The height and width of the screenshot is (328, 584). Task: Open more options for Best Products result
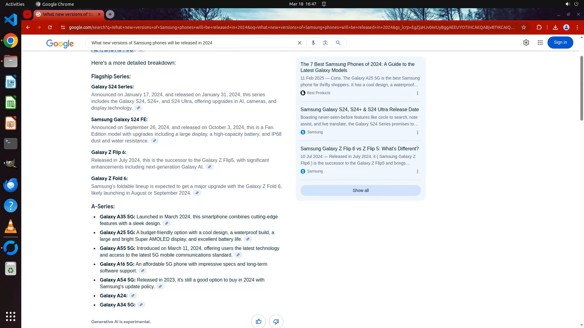tap(417, 93)
